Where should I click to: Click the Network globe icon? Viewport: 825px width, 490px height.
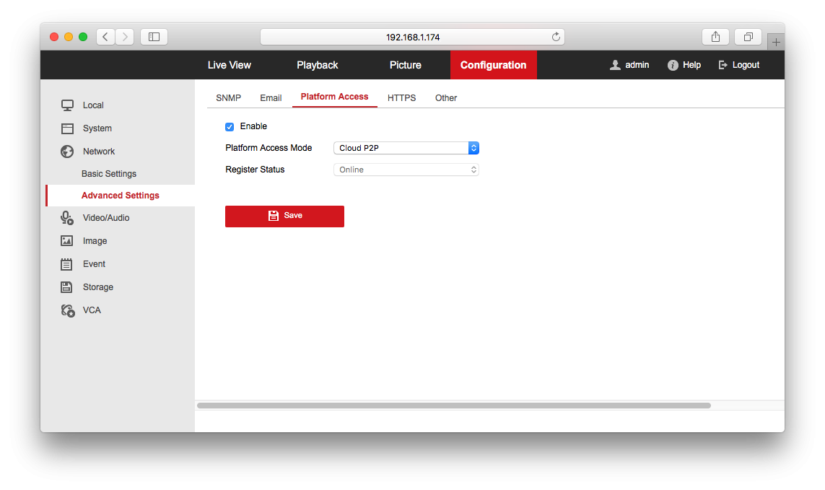coord(67,152)
